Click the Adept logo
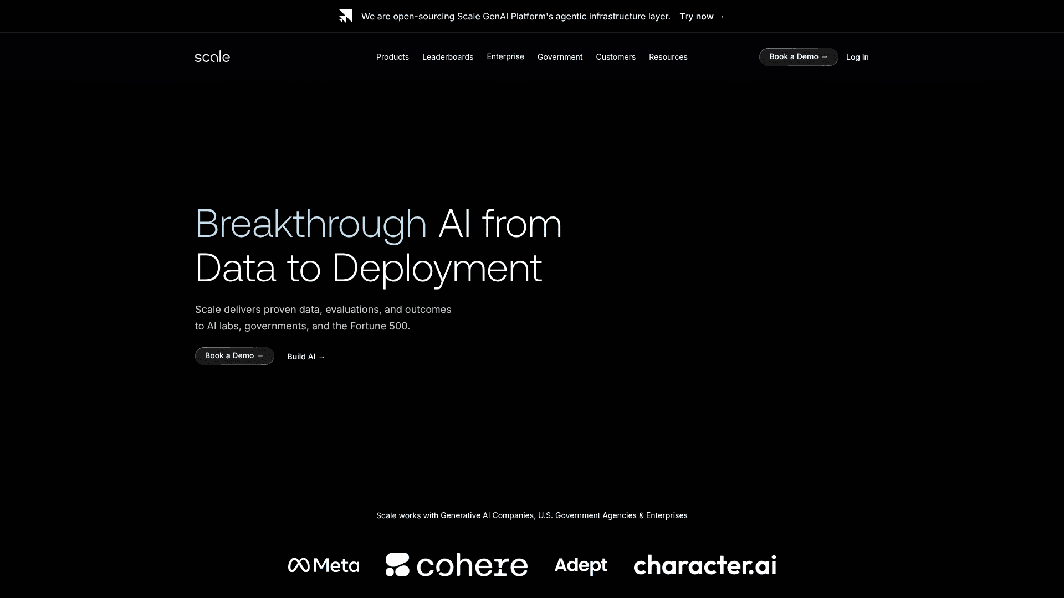This screenshot has height=598, width=1064. [581, 565]
